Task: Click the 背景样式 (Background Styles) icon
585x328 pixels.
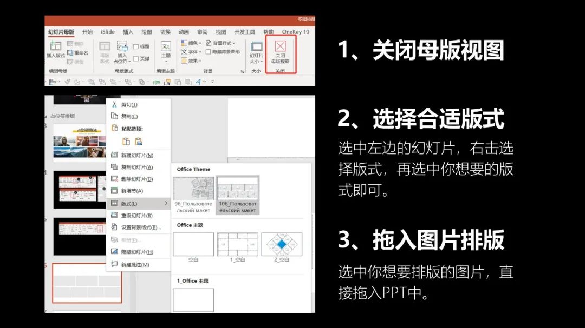Action: (209, 43)
